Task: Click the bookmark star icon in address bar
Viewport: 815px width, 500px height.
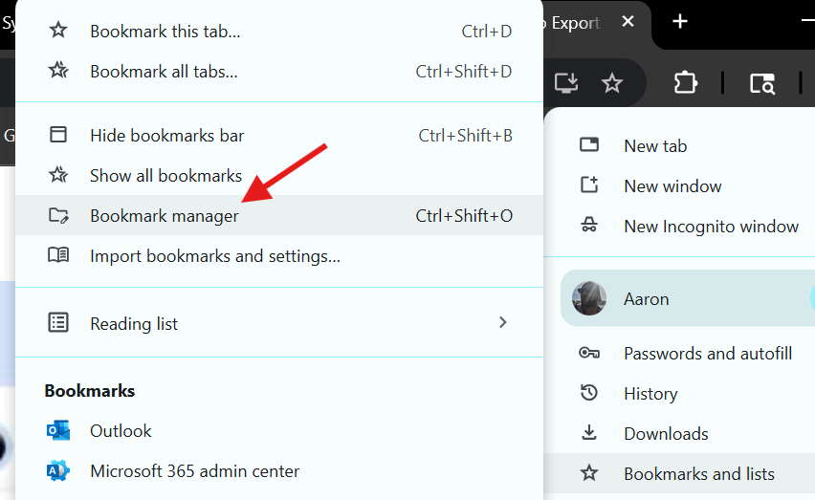Action: click(x=612, y=83)
